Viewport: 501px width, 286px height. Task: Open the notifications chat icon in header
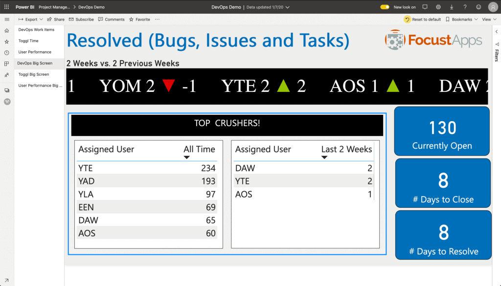(x=425, y=7)
